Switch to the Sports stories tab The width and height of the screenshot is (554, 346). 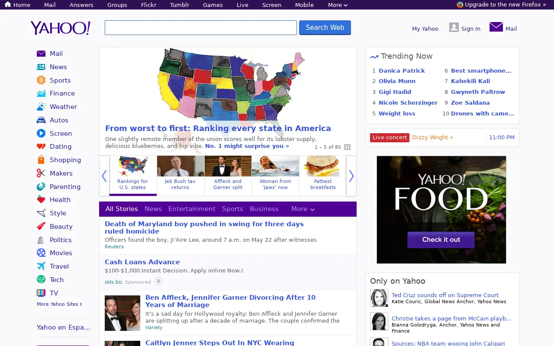tap(232, 209)
